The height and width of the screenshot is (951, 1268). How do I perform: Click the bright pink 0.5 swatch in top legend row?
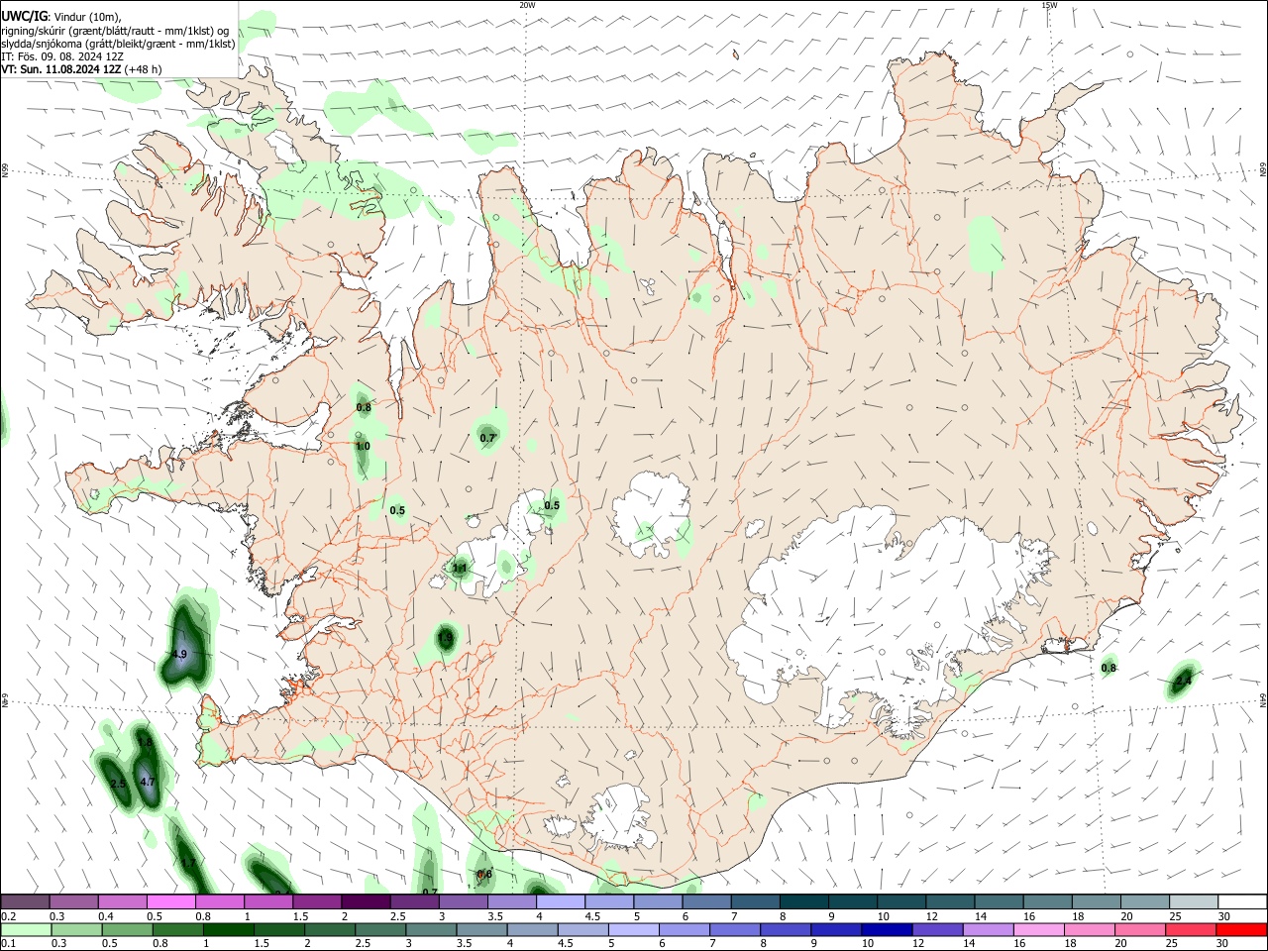click(x=171, y=901)
